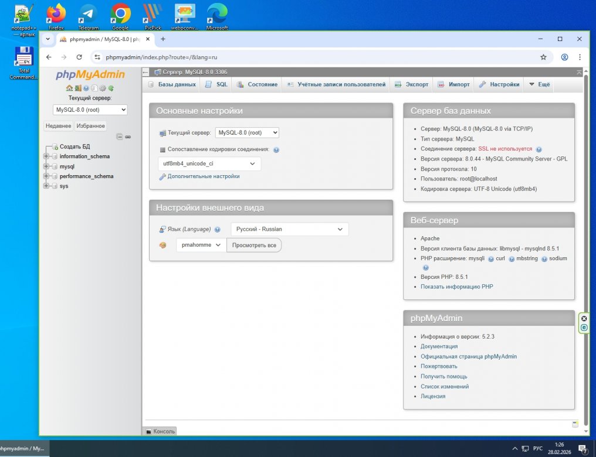The height and width of the screenshot is (457, 596).
Task: Hide navigation panel with left arrow icon
Action: (x=145, y=72)
